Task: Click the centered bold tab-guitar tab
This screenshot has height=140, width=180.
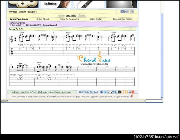Action: click(71, 16)
